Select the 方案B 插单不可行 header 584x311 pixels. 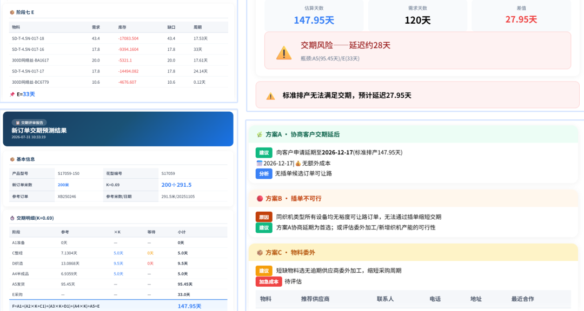(x=413, y=199)
